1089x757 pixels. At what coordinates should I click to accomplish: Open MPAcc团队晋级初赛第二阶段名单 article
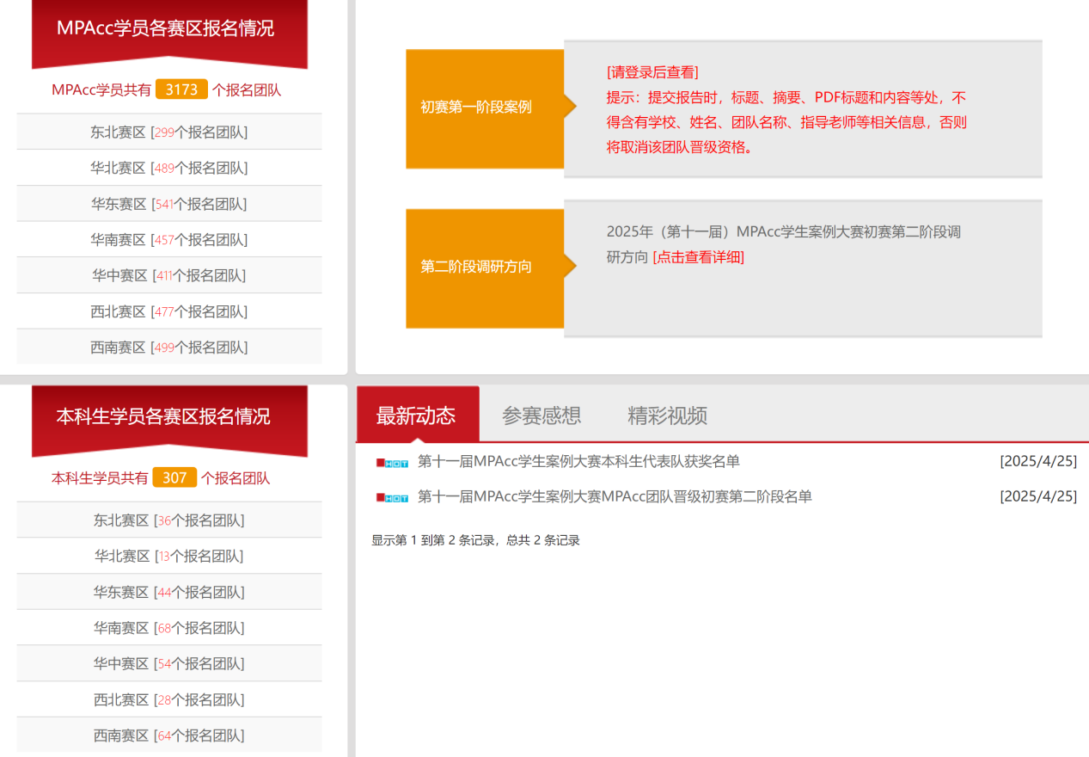(615, 496)
